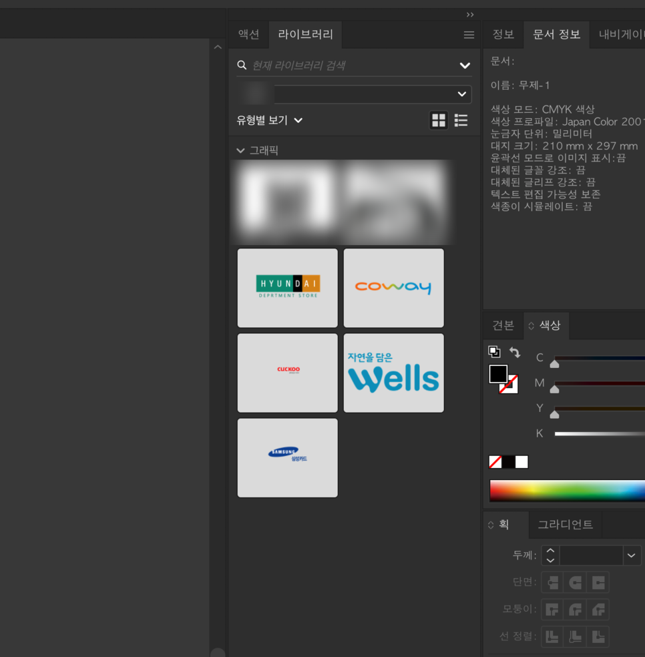Click the stroke weight value field
The height and width of the screenshot is (657, 645).
pyautogui.click(x=591, y=556)
